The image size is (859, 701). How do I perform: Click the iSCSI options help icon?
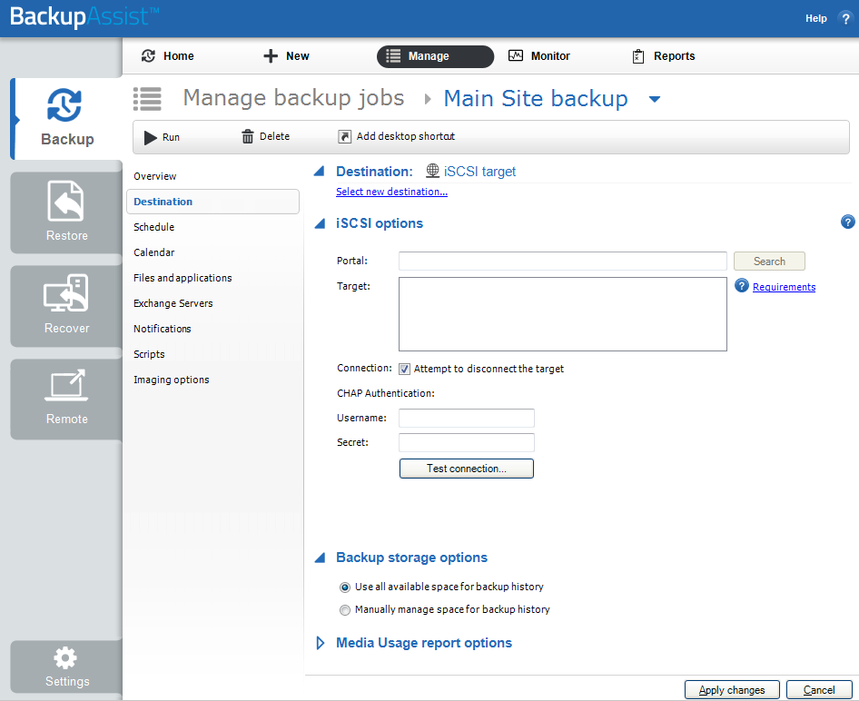point(847,222)
